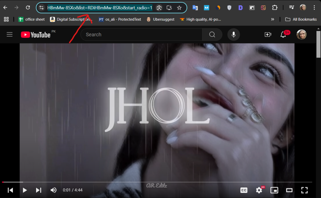Open the All Bookmarks folder
This screenshot has width=321, height=198.
301,19
